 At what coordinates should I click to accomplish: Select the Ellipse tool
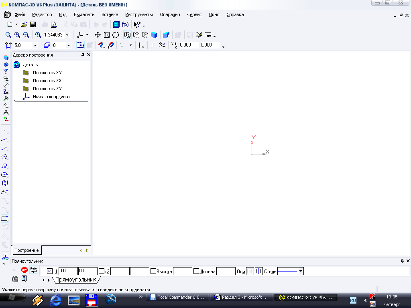click(x=4, y=175)
